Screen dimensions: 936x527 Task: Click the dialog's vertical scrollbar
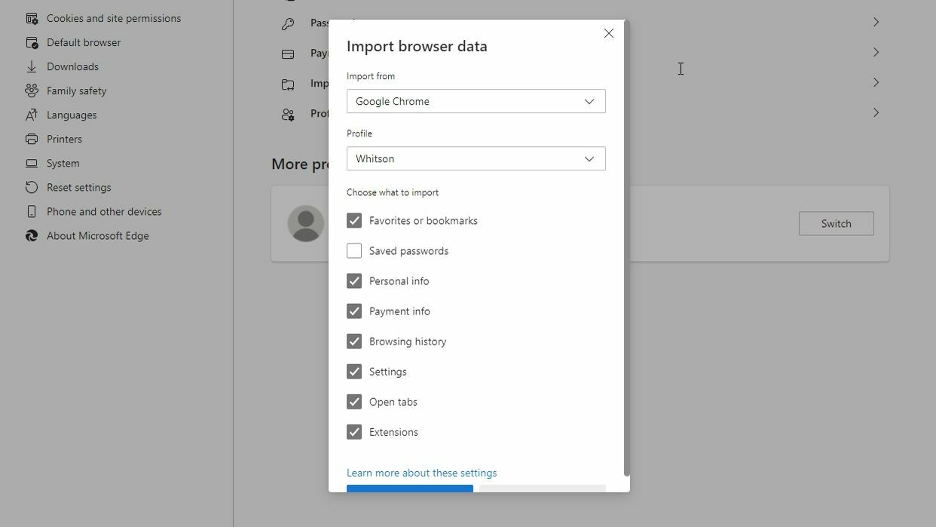[626, 249]
